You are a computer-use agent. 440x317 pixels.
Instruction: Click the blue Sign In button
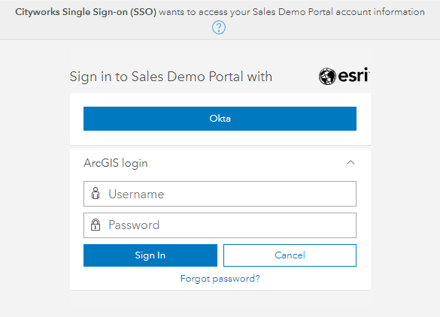[150, 255]
